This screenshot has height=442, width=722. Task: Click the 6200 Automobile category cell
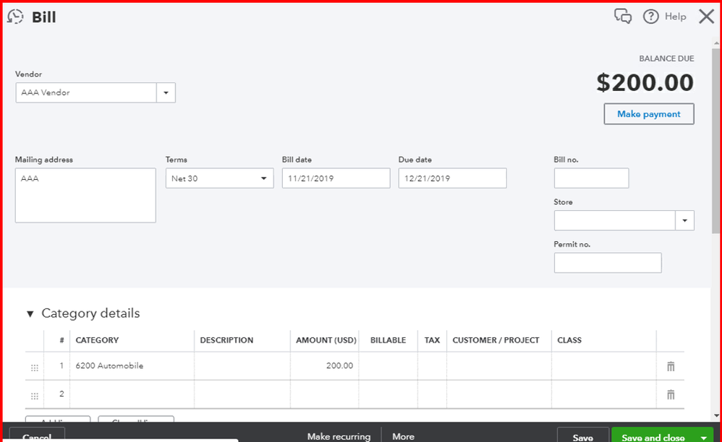click(132, 366)
